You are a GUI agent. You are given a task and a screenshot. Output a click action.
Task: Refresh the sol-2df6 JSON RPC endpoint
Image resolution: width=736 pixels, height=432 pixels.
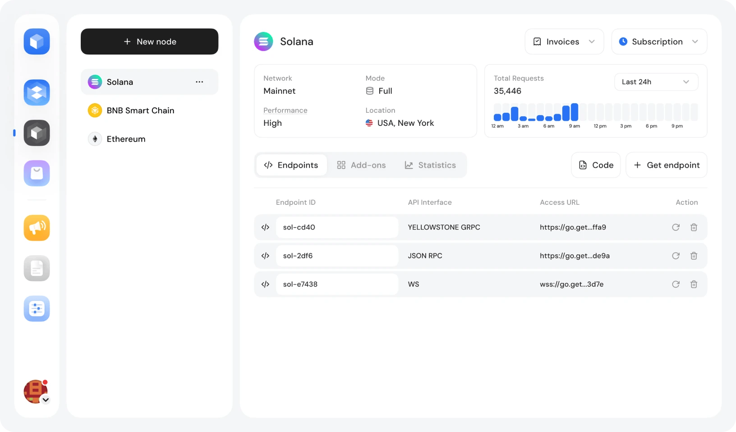(675, 256)
